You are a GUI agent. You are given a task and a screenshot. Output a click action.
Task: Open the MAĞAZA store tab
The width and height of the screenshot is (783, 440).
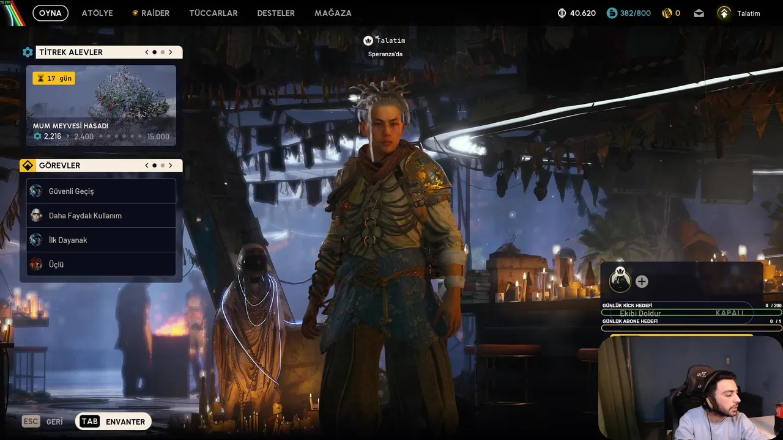coord(333,13)
